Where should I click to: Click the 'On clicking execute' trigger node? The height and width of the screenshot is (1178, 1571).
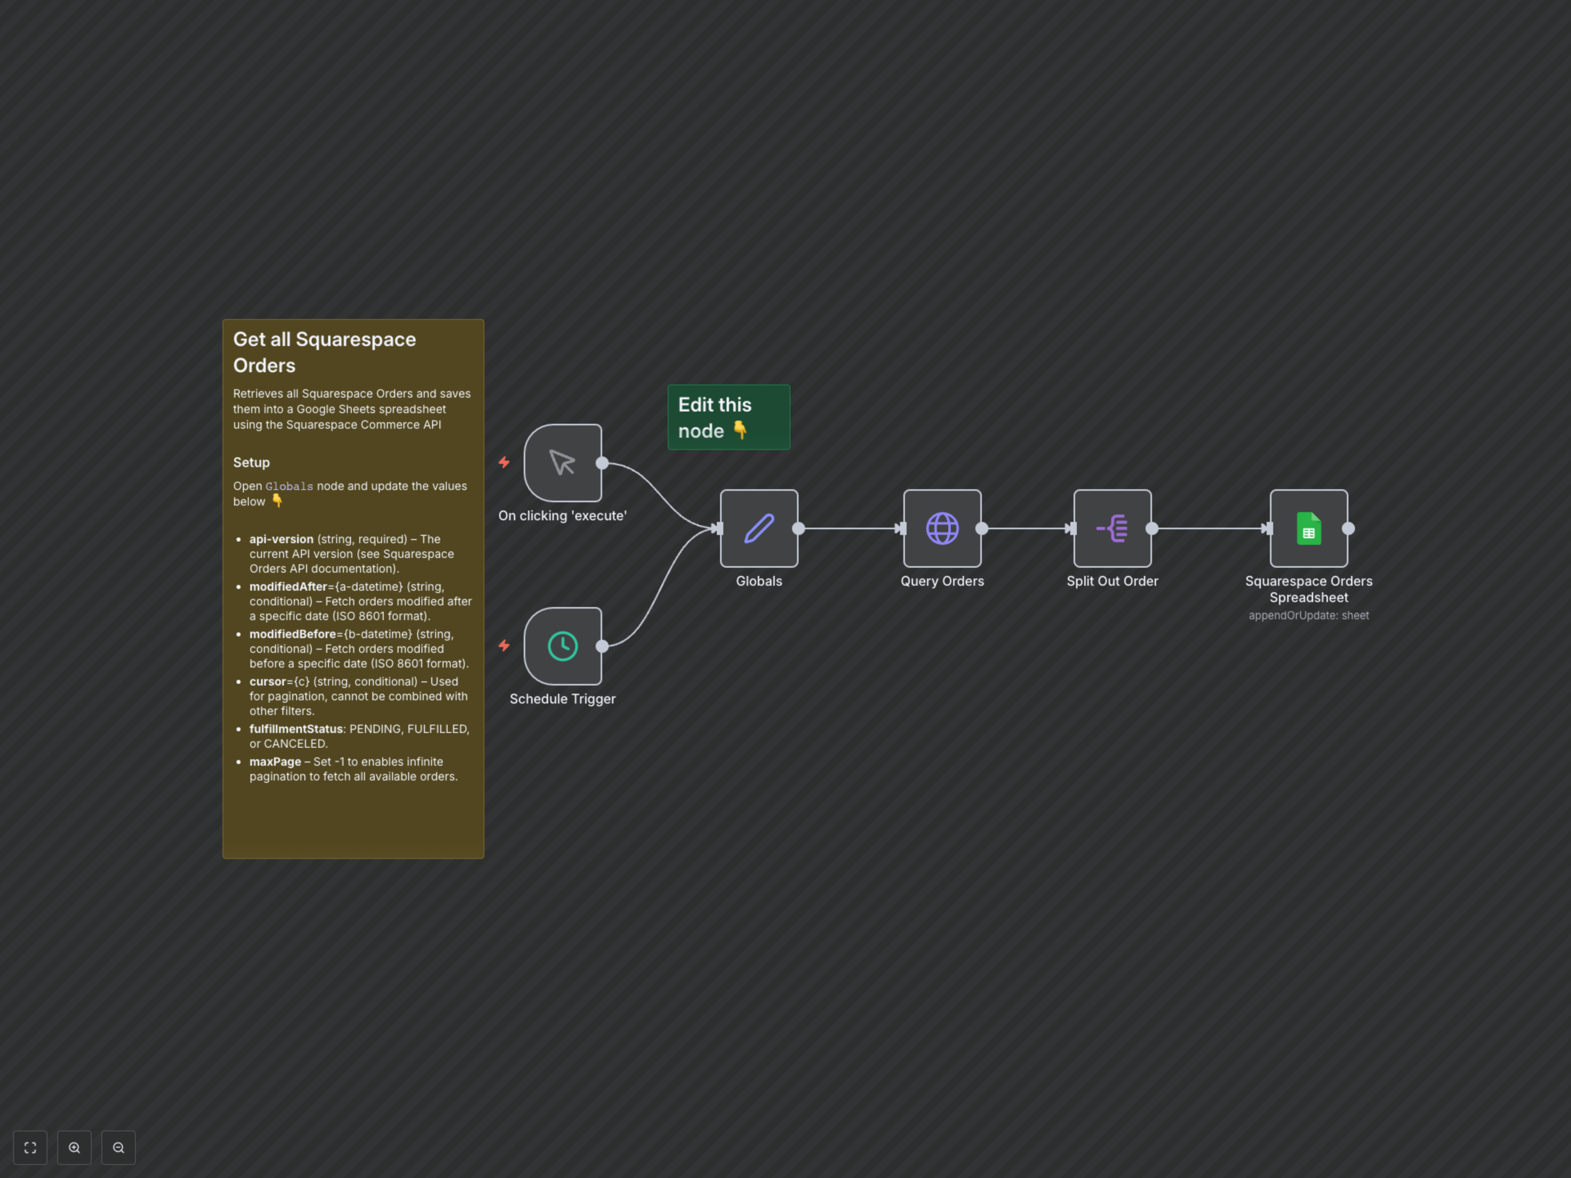pos(563,463)
